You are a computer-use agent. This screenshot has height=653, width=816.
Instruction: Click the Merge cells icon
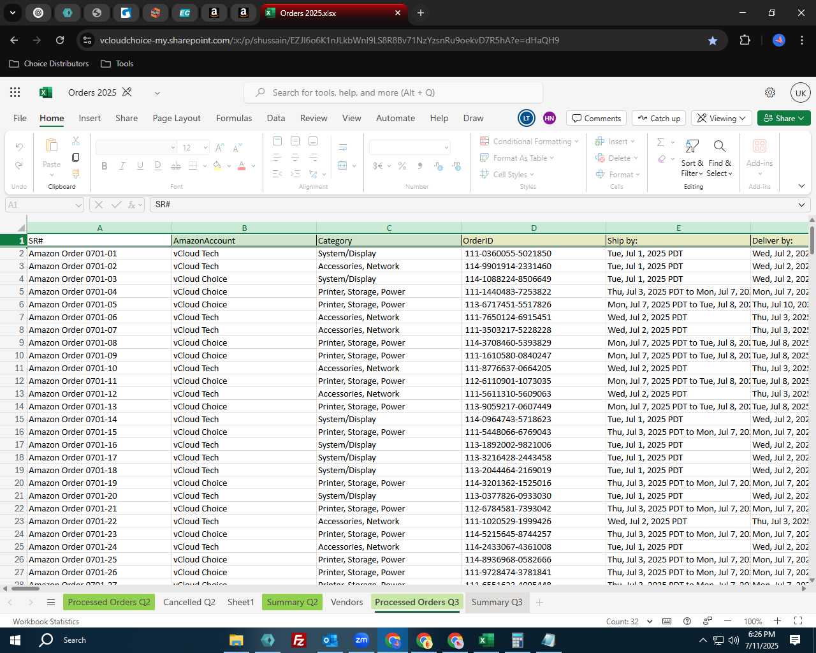click(342, 166)
